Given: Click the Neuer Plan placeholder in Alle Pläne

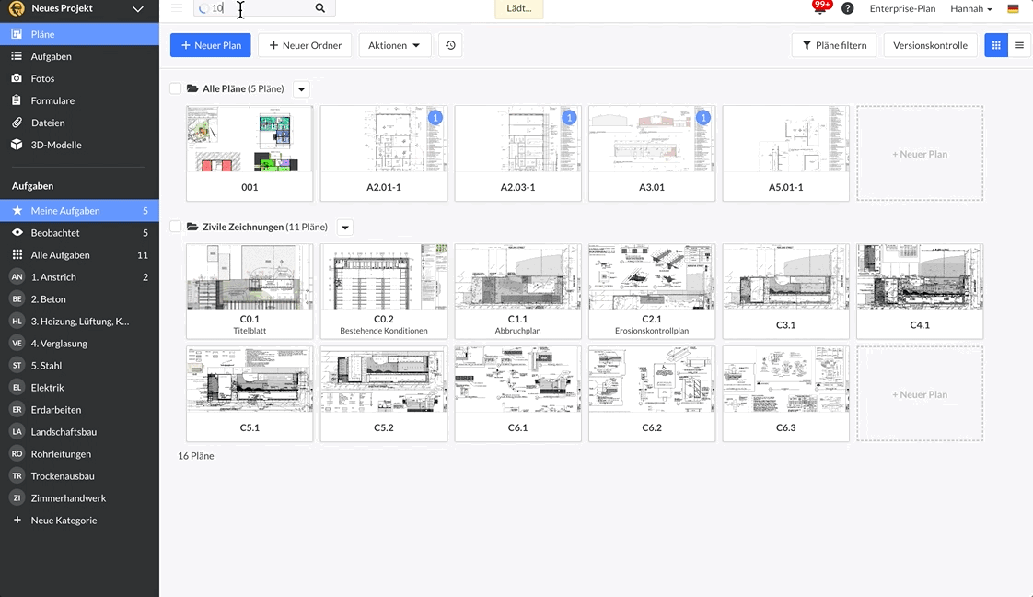Looking at the screenshot, I should pos(920,153).
